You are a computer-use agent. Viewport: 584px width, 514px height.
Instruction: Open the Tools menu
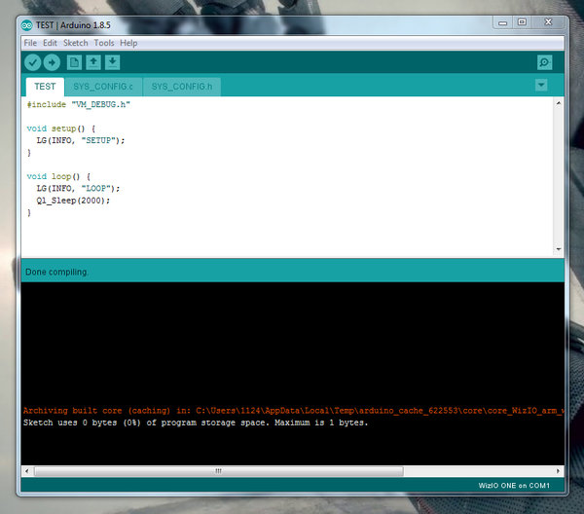coord(104,43)
